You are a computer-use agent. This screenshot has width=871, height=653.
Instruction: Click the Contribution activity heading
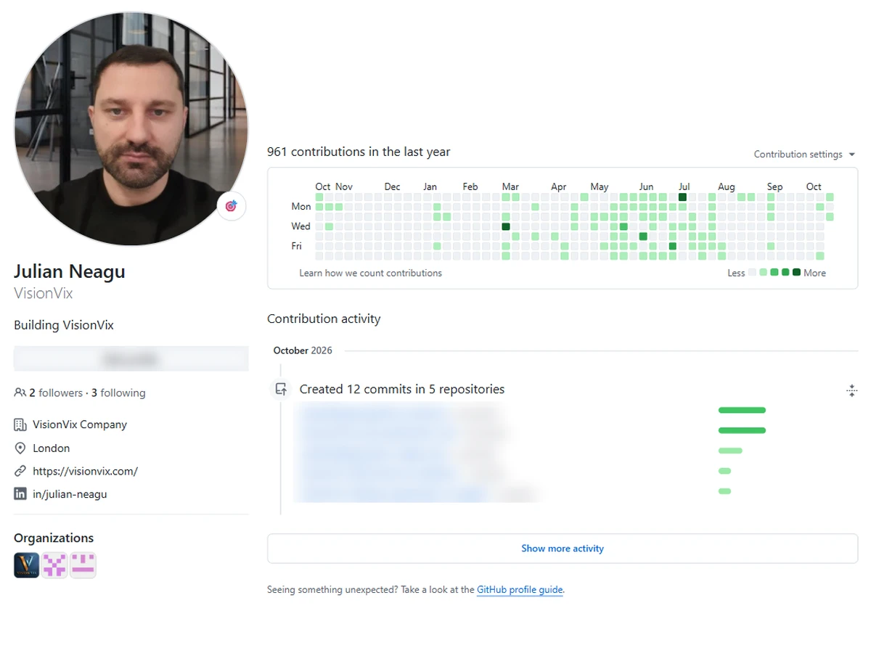pyautogui.click(x=324, y=319)
